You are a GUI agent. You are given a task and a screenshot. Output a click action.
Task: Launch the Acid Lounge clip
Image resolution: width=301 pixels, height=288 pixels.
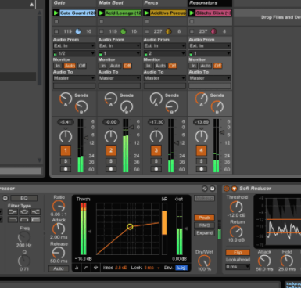click(x=102, y=13)
